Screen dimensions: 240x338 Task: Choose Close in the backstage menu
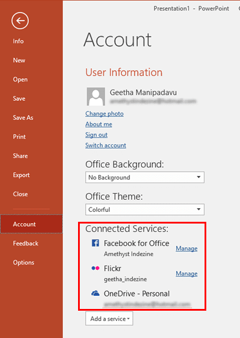click(21, 194)
